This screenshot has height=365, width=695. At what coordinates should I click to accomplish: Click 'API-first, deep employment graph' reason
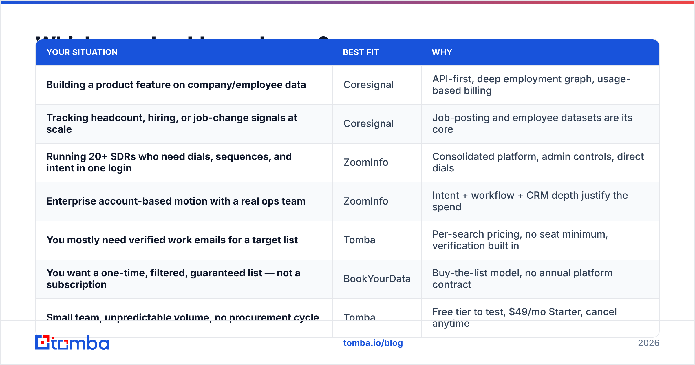531,85
